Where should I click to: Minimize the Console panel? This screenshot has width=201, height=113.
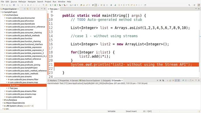(196, 80)
